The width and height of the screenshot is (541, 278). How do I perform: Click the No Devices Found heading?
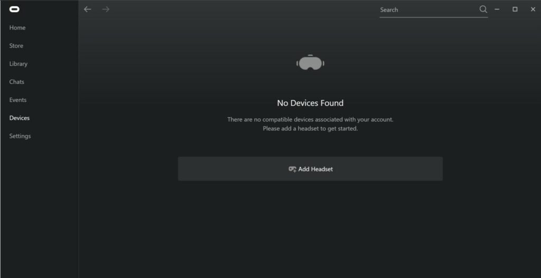click(x=310, y=103)
